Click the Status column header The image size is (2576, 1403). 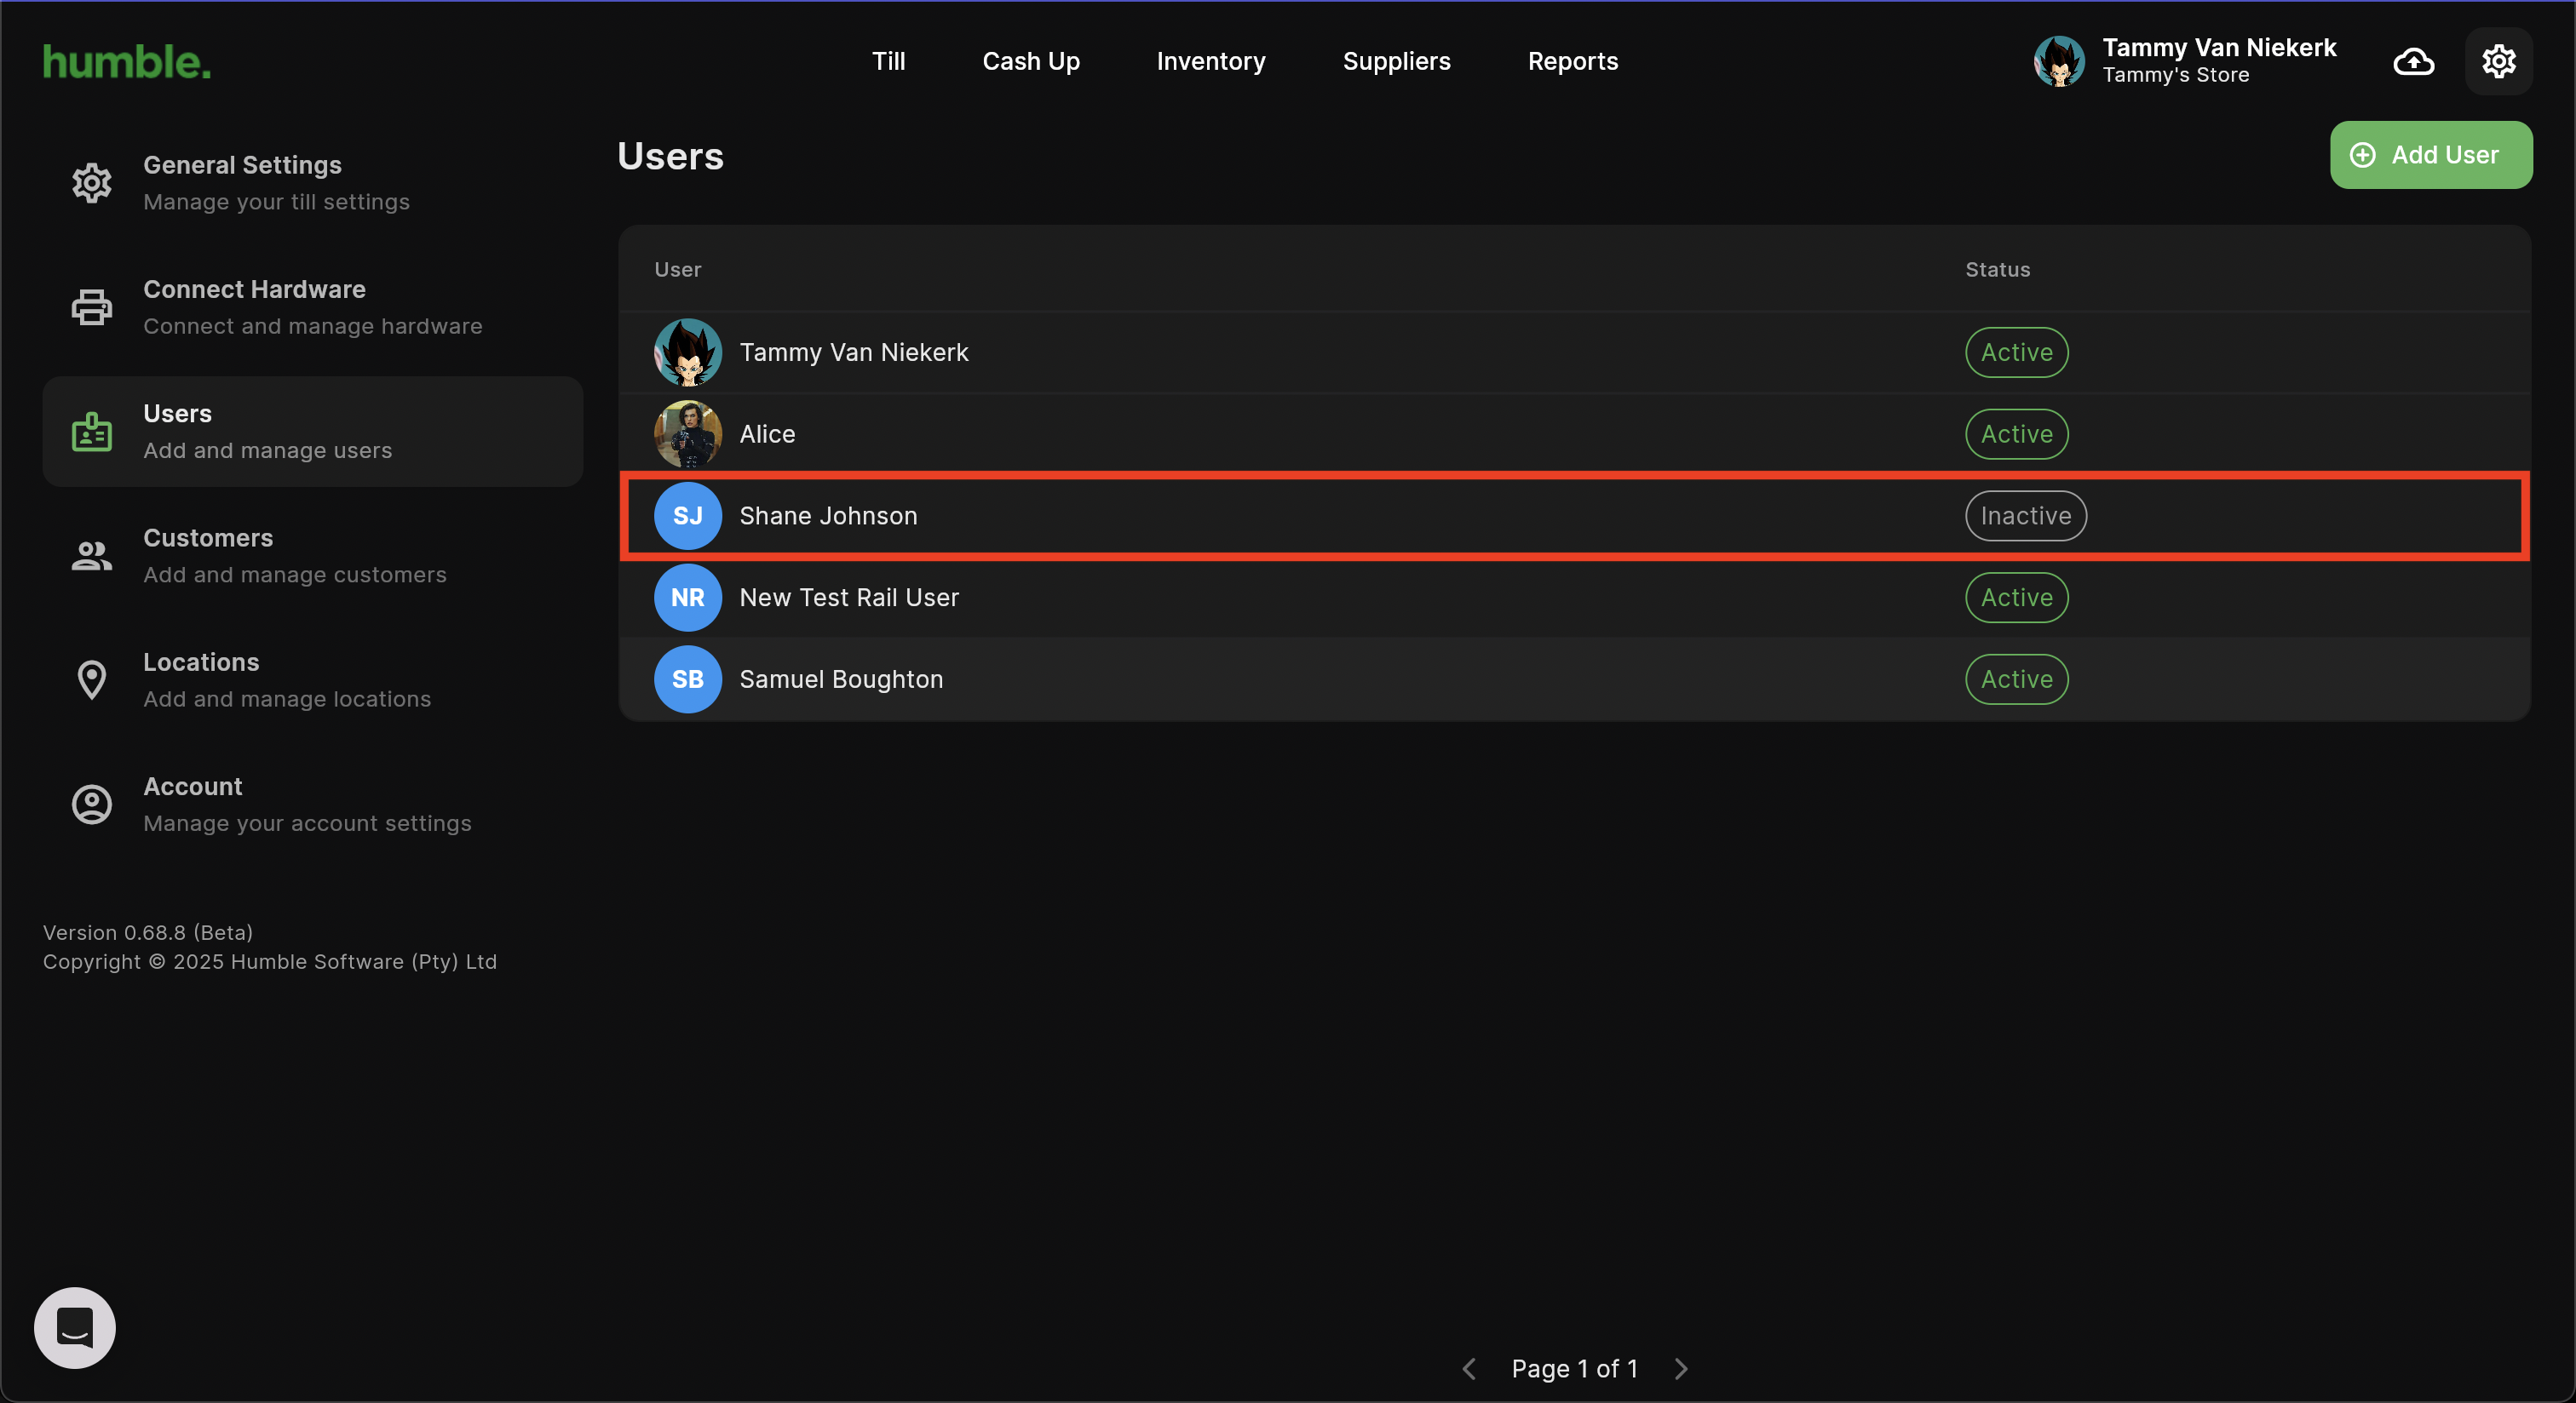1997,269
